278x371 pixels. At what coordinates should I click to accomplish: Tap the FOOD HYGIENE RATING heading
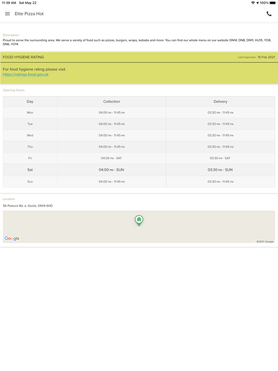click(23, 57)
